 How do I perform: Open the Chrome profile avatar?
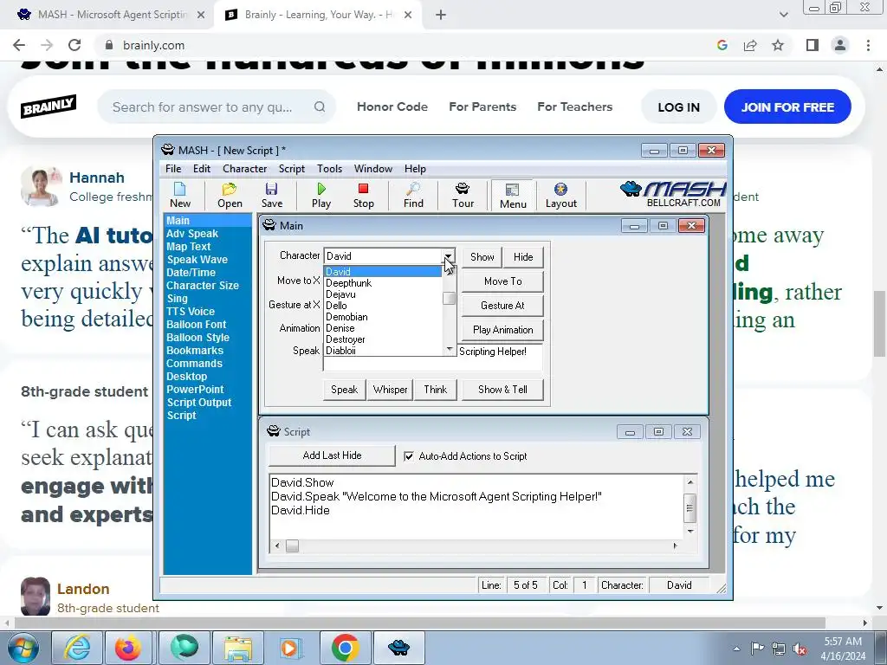pos(840,45)
